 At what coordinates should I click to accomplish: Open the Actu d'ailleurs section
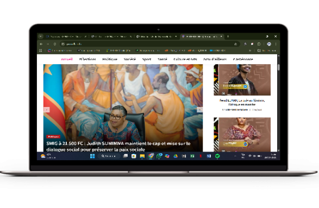pos(215,59)
